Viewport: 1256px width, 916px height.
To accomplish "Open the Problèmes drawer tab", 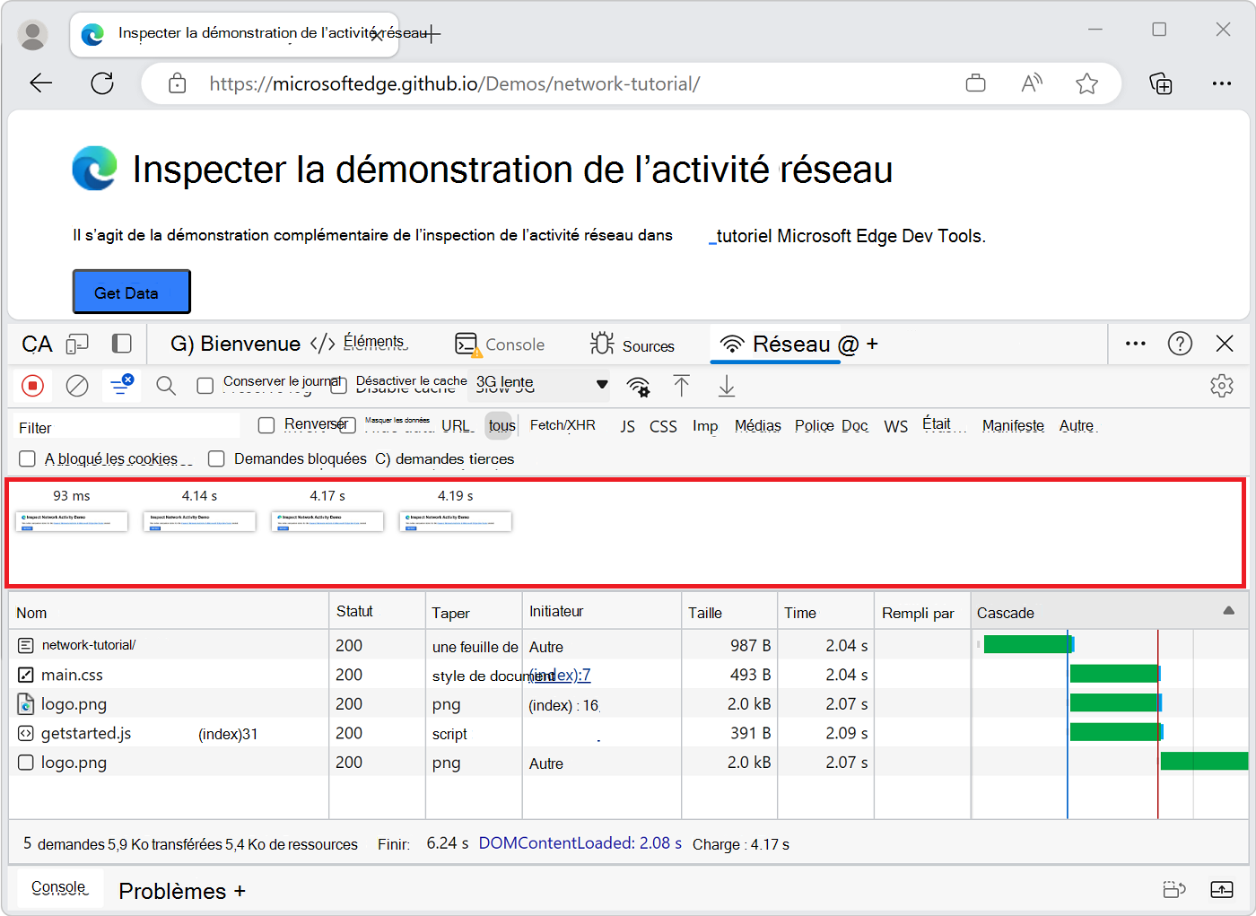I will [180, 890].
